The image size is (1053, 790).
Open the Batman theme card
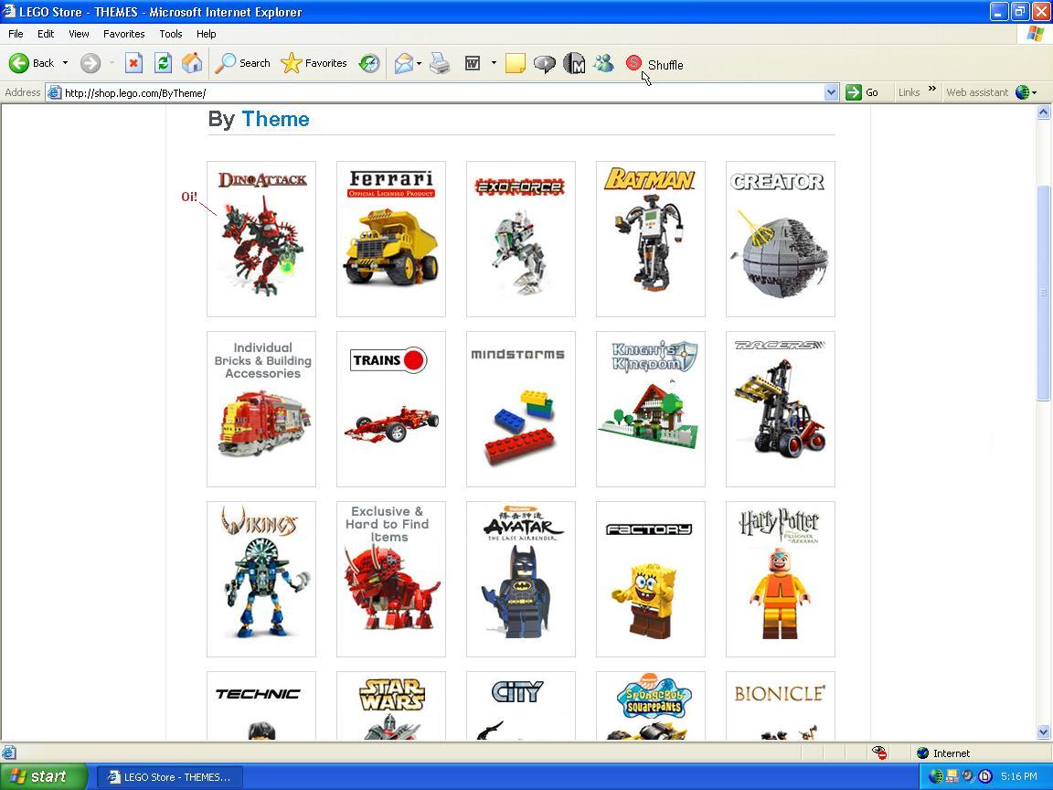(650, 239)
